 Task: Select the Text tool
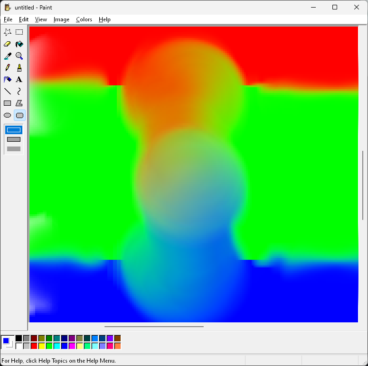click(19, 80)
